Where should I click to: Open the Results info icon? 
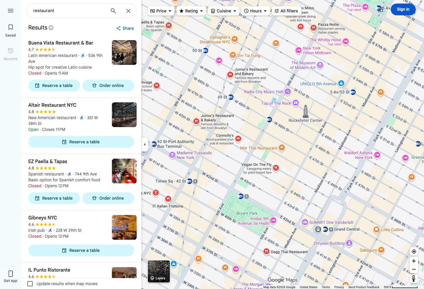pos(51,28)
